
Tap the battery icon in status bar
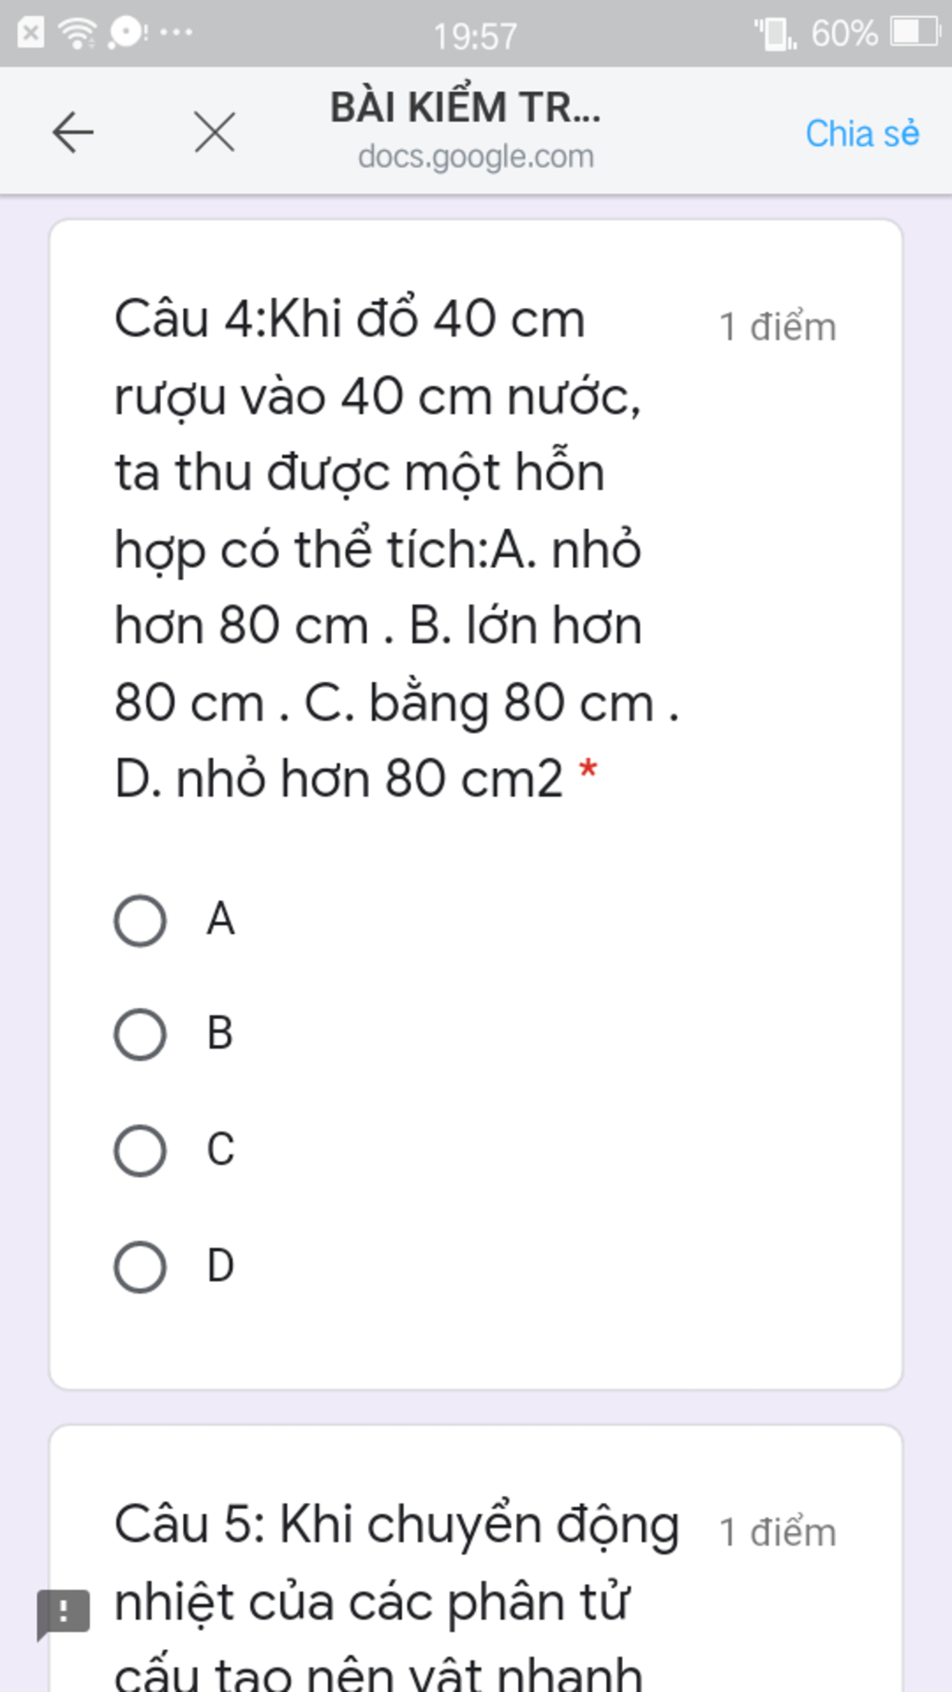[915, 33]
